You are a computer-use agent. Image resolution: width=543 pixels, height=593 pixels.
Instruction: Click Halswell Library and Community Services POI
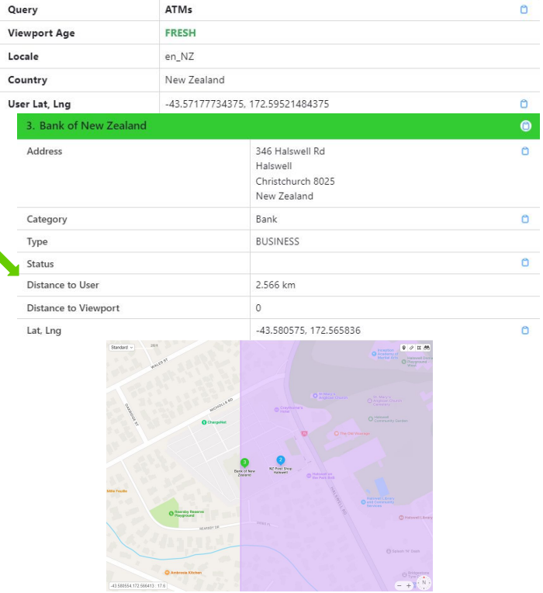click(378, 502)
